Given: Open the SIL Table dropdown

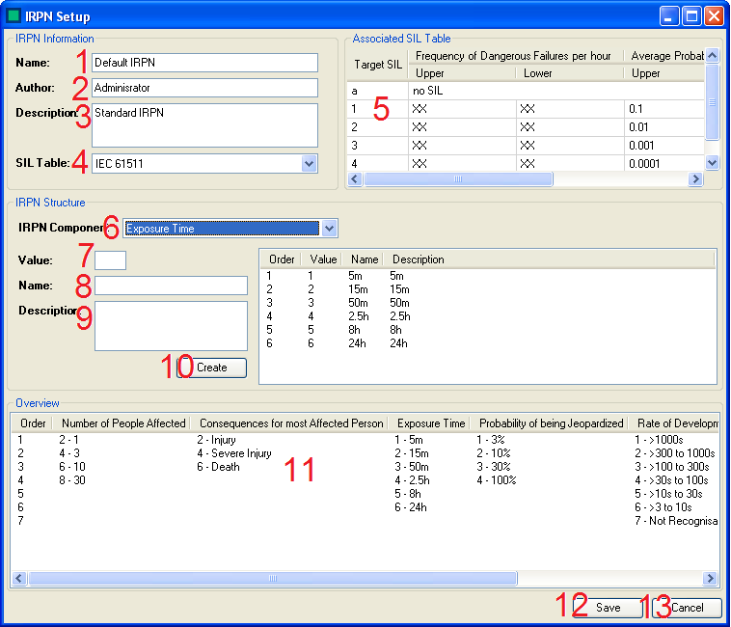Looking at the screenshot, I should tap(309, 164).
